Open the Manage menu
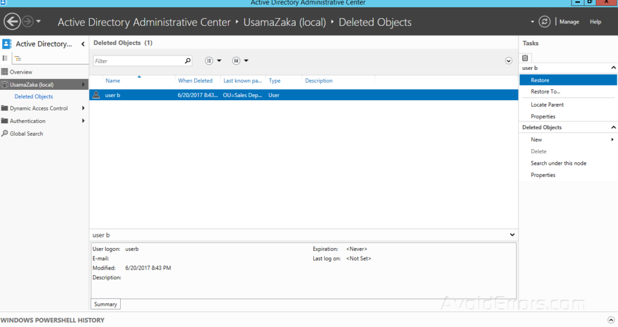Viewport: 618px width, 327px height. (569, 22)
